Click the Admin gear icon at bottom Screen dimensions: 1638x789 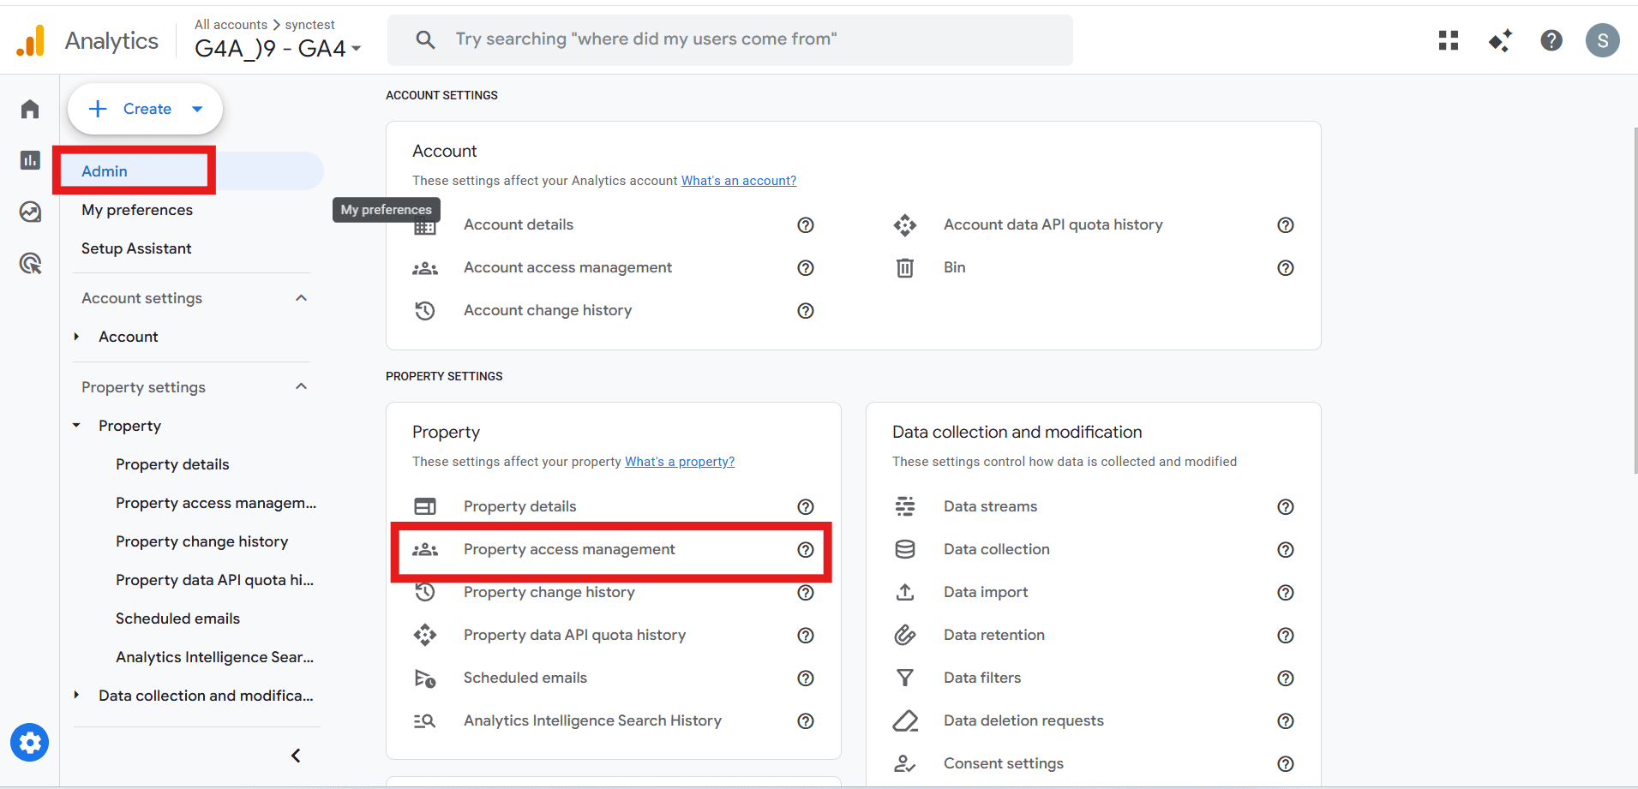[x=30, y=743]
